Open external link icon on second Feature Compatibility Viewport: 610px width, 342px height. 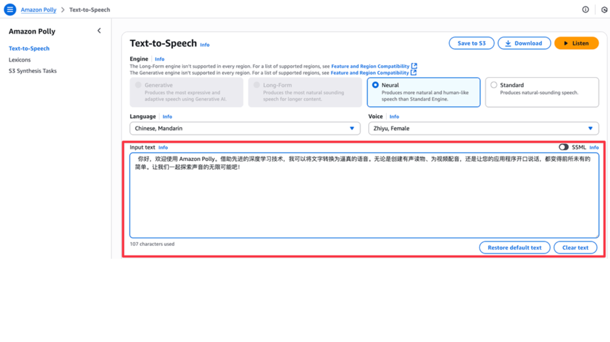coord(414,73)
